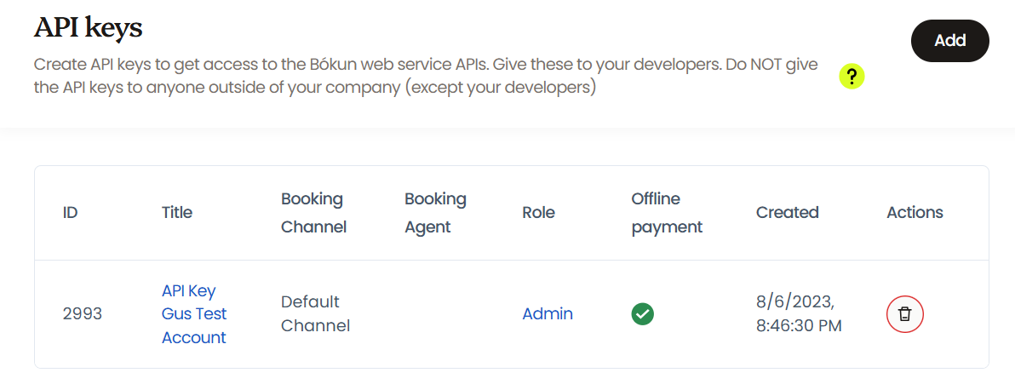Click the ID column header
Viewport: 1015px width, 390px height.
[x=71, y=213]
